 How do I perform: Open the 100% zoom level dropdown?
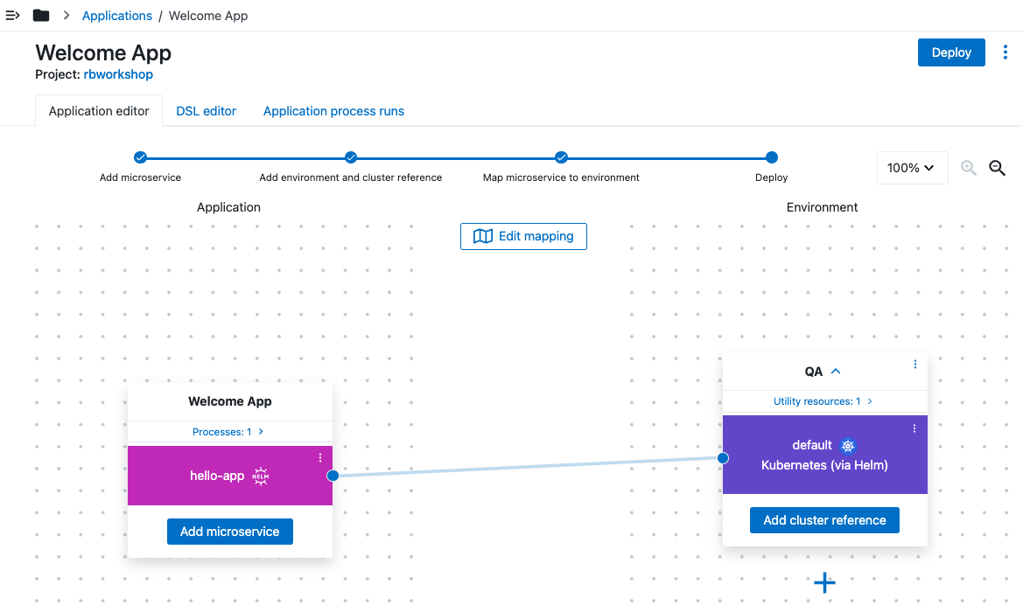tap(912, 168)
